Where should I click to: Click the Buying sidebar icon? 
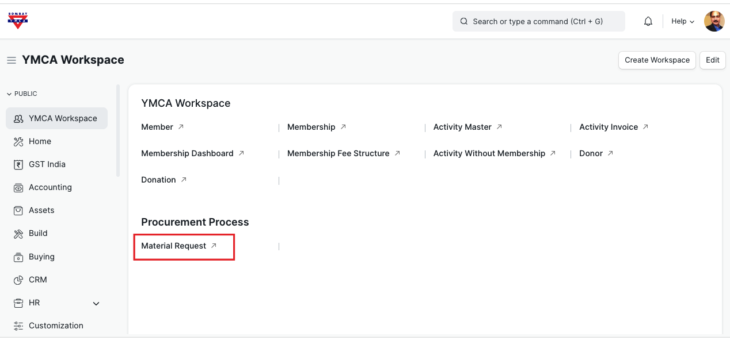click(18, 257)
